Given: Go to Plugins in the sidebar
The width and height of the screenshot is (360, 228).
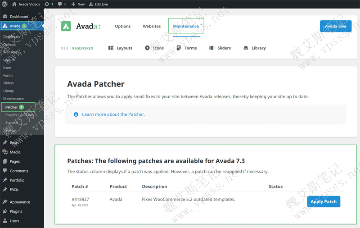Looking at the screenshot, I should (16, 211).
